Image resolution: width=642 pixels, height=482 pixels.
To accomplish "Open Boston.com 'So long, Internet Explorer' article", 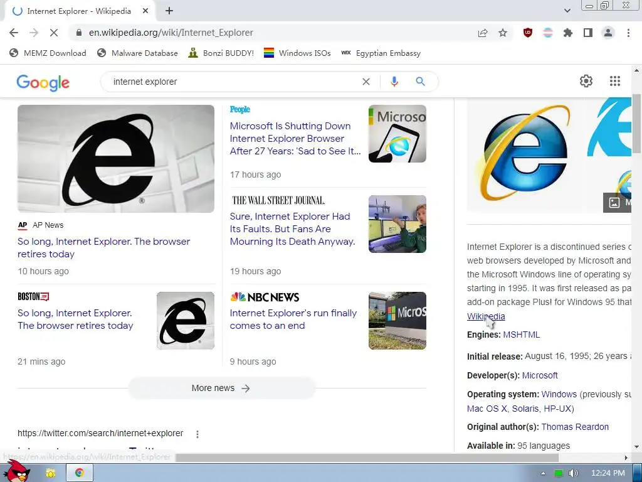I will coord(75,319).
